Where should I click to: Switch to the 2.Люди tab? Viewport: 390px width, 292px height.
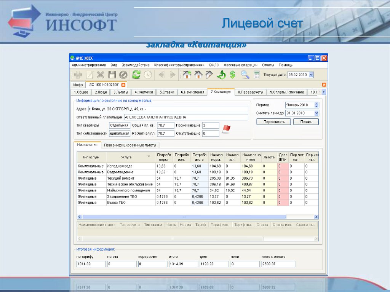101,92
